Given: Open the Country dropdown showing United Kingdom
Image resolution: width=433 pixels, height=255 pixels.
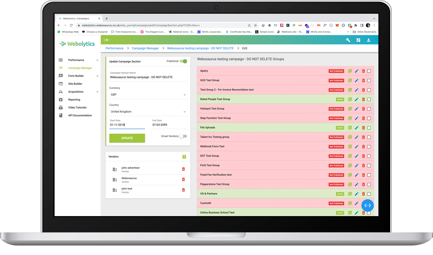Looking at the screenshot, I should tap(148, 112).
